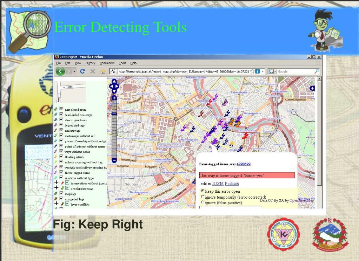Uncheck dead-ended one-ways checkbox
Image resolution: width=359 pixels, height=261 pixels.
[x=61, y=114]
